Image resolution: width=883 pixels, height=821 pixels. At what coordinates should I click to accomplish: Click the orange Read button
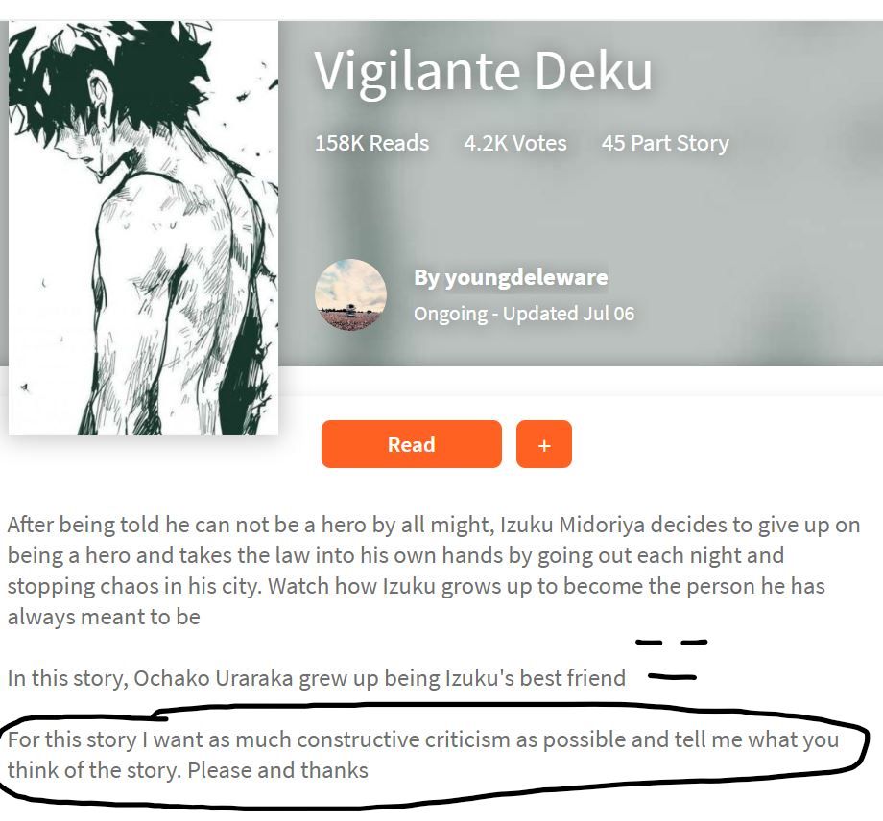pyautogui.click(x=411, y=444)
